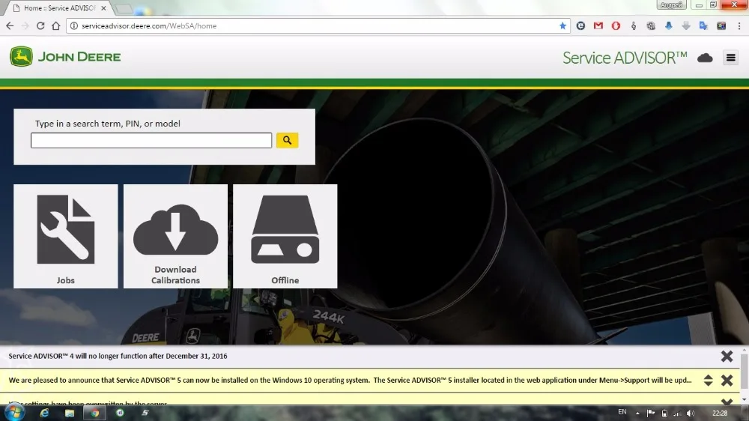Open the Download Calibrations tile
Image resolution: width=749 pixels, height=421 pixels.
click(175, 236)
